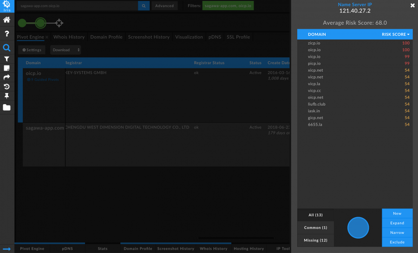Open the Help question mark icon
This screenshot has height=253, width=418.
[7, 33]
